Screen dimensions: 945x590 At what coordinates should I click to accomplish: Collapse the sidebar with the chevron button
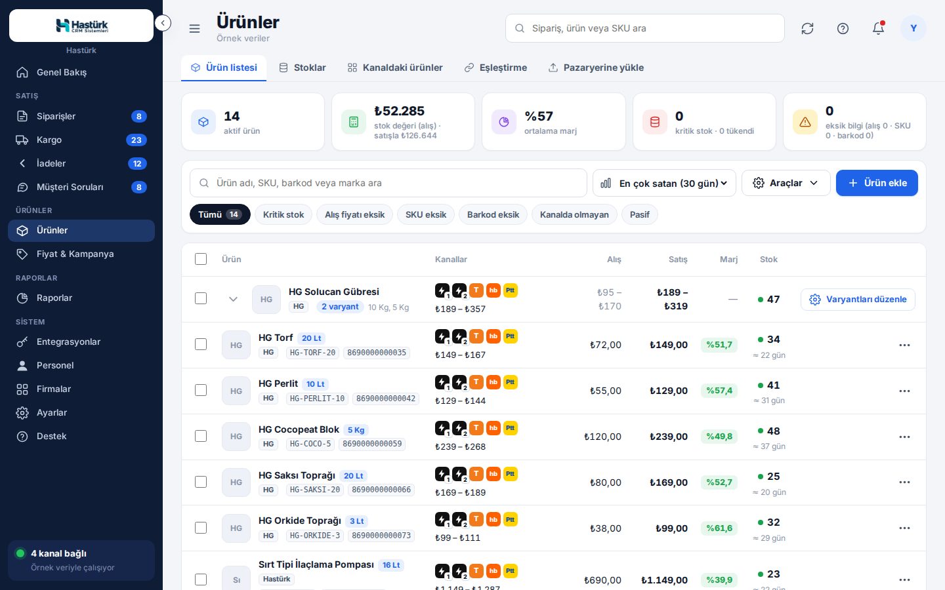click(163, 24)
